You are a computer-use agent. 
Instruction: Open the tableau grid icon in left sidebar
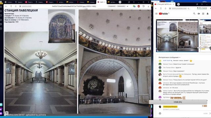click(x=1, y=7)
